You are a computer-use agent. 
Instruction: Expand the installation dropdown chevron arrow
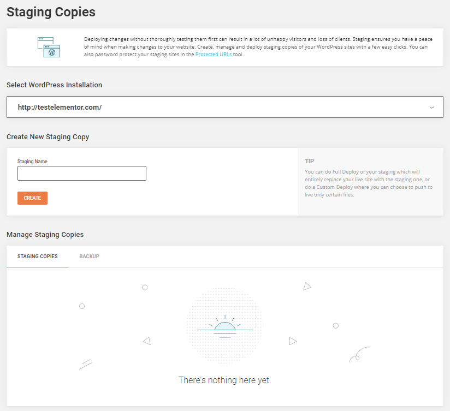(x=431, y=108)
